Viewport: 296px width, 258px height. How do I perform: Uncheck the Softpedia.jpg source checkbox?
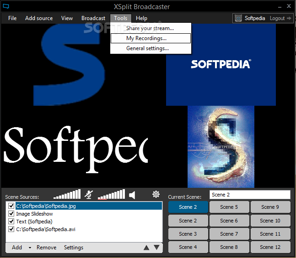(11, 206)
